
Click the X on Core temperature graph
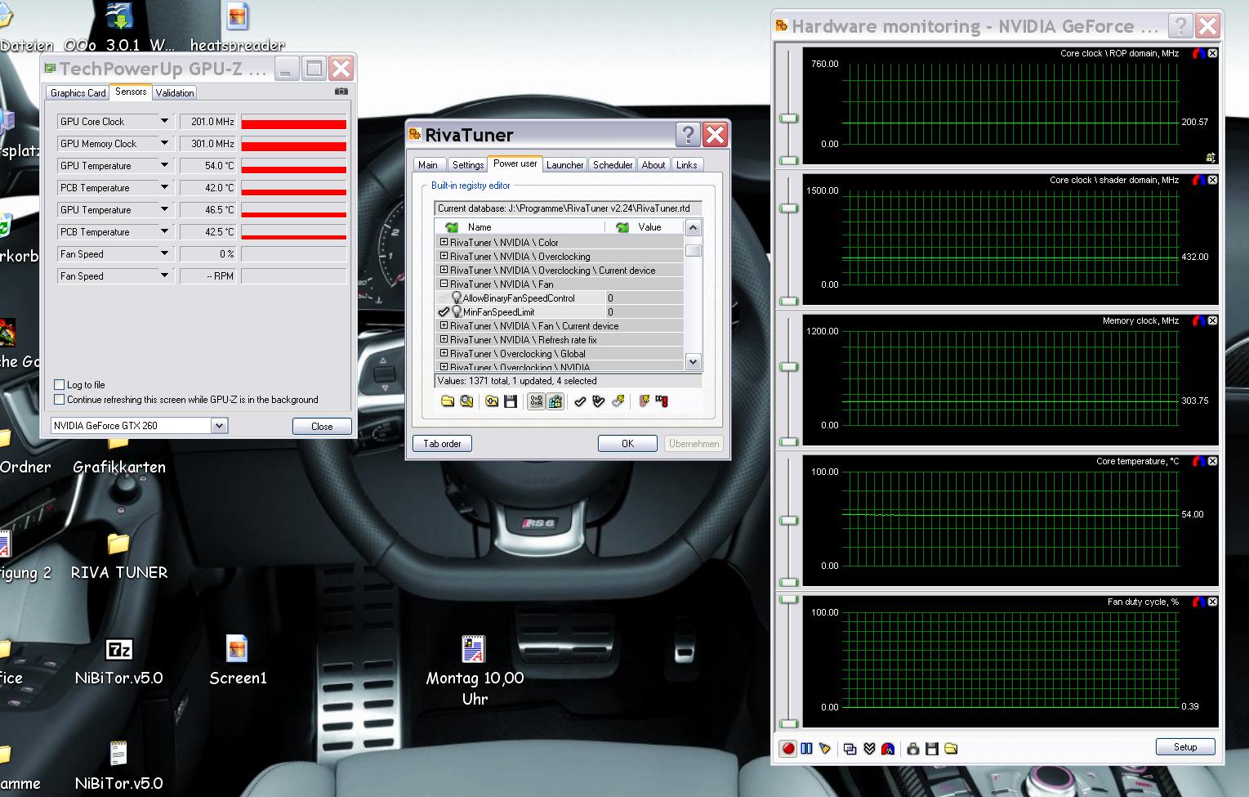click(x=1212, y=461)
